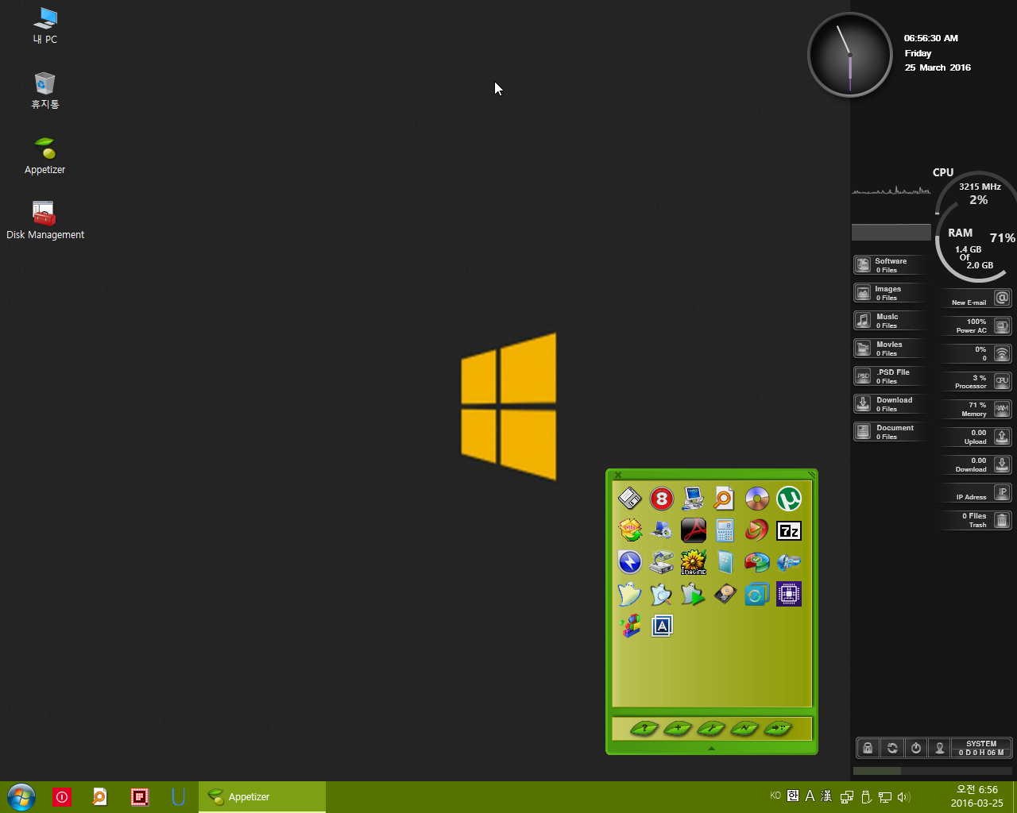The image size is (1017, 813).
Task: Launch the computer with gear icon in Appetizer
Action: (x=662, y=530)
